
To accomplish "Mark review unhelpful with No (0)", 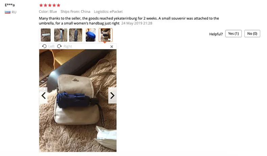I will tap(252, 33).
